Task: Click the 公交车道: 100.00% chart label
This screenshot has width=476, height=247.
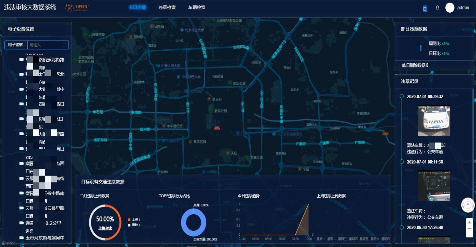Action: click(x=205, y=239)
